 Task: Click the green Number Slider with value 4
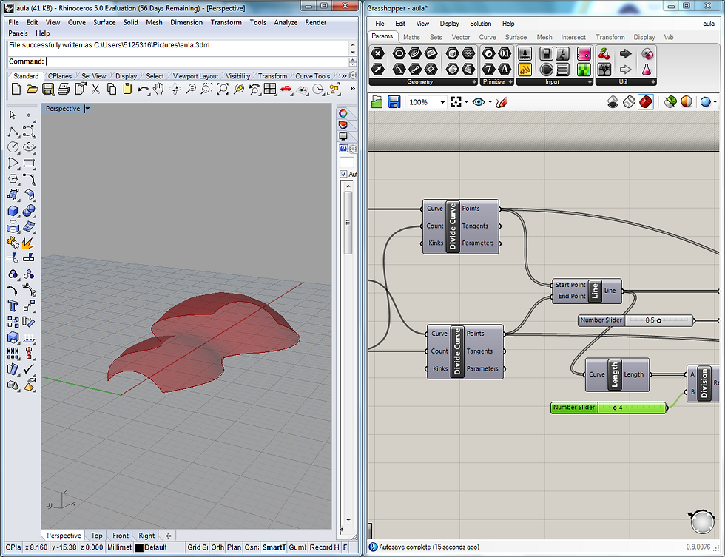(608, 408)
